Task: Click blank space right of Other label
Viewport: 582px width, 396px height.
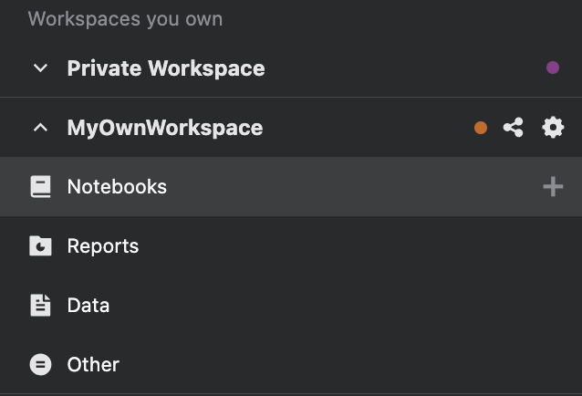Action: point(347,365)
